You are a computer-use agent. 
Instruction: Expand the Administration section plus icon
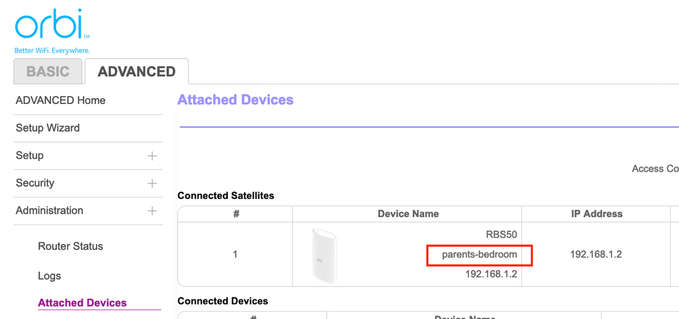point(152,211)
